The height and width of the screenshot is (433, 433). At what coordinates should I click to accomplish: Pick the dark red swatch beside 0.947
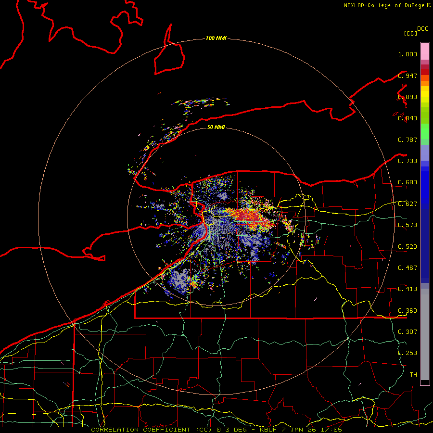click(x=425, y=72)
